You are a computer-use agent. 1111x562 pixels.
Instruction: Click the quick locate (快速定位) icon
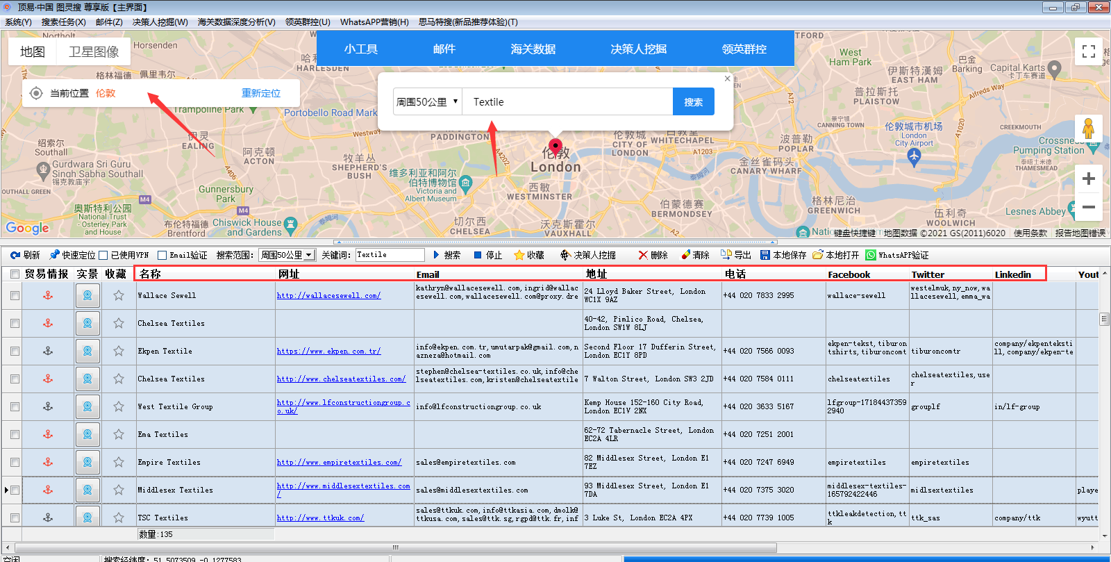coord(54,255)
